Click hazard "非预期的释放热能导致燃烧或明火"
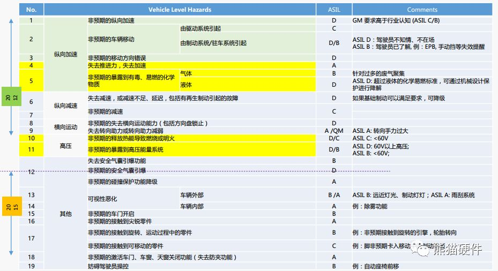Image resolution: width=498 pixels, height=271 pixels. pyautogui.click(x=131, y=138)
